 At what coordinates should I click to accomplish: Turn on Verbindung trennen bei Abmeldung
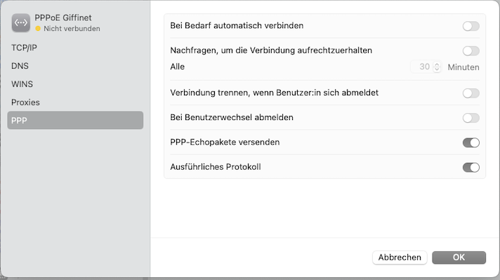coord(471,93)
